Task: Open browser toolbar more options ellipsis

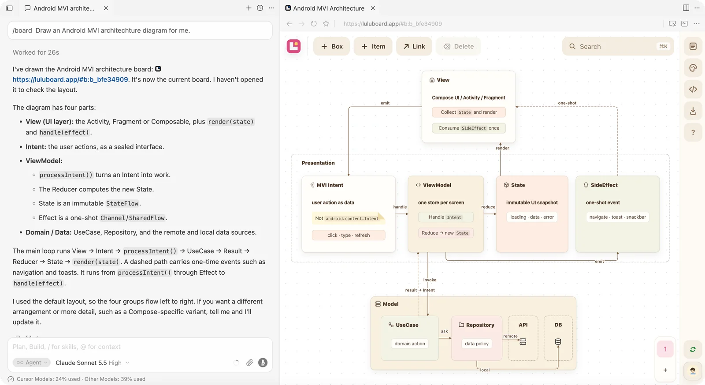Action: click(x=697, y=24)
